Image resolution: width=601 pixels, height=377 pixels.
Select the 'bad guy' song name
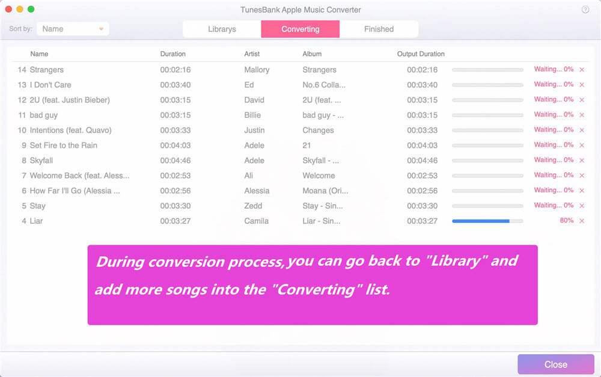[x=44, y=115]
